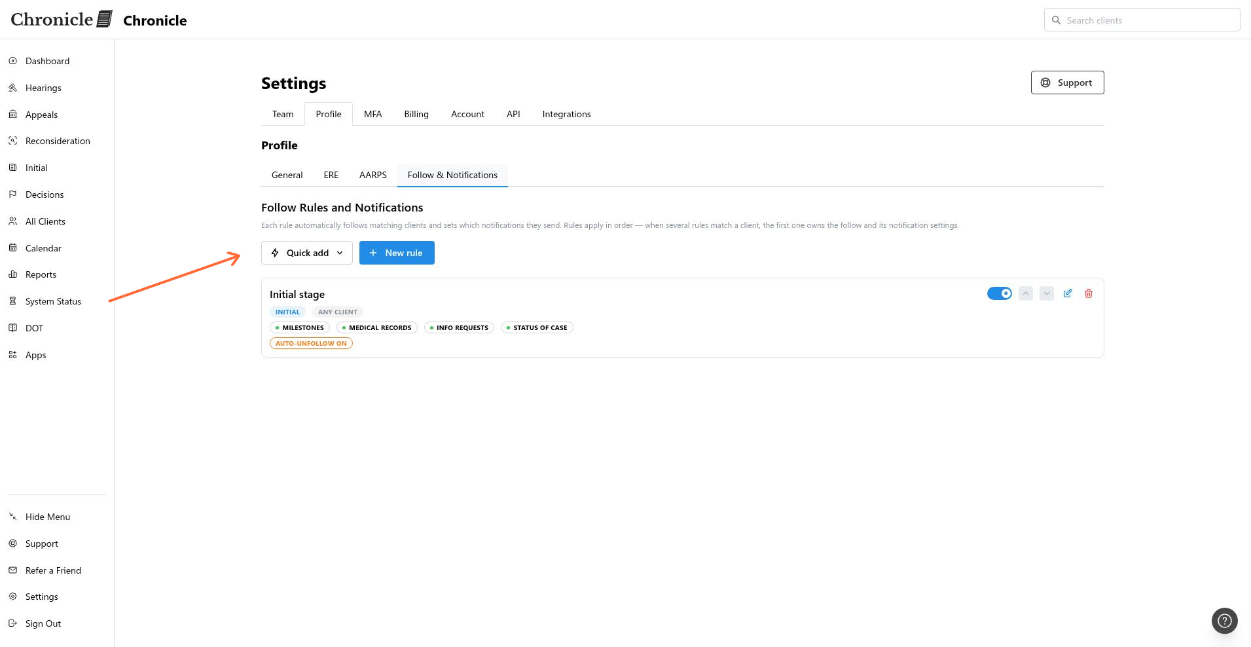Screen dimensions: 1251x647
Task: Open the Account tab
Action: click(467, 114)
